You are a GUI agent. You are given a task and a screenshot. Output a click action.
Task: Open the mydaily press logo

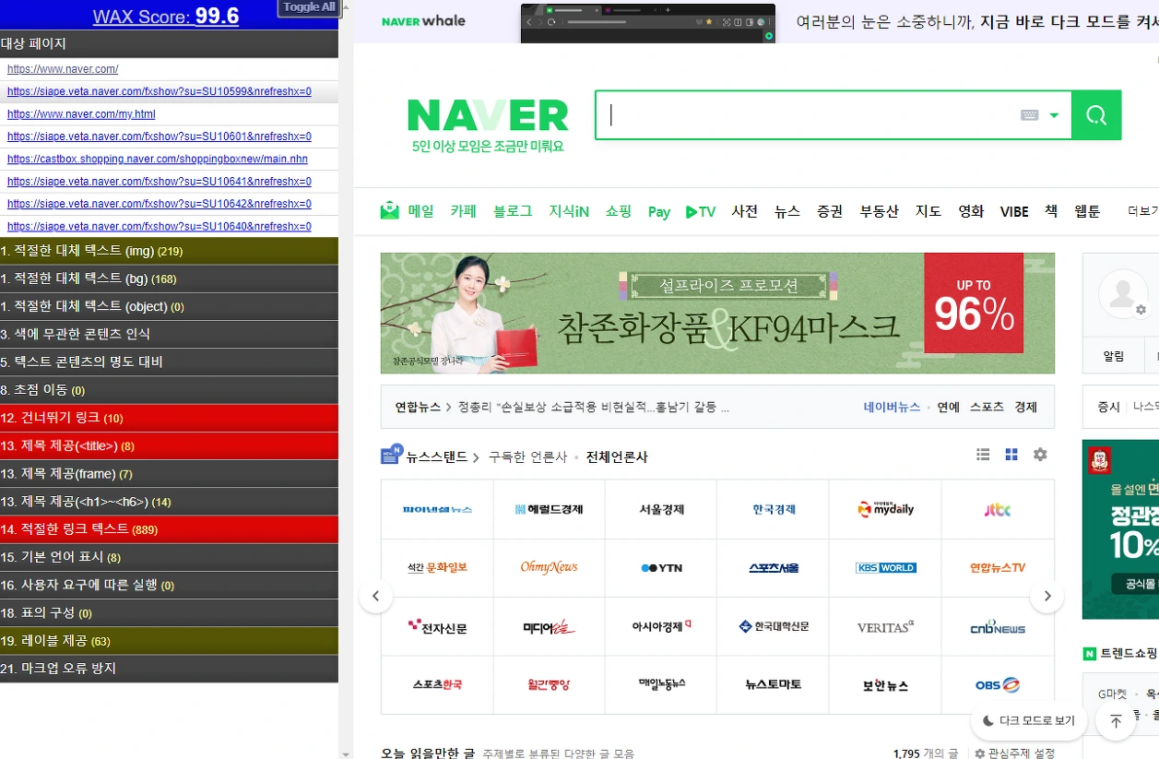[x=885, y=509]
